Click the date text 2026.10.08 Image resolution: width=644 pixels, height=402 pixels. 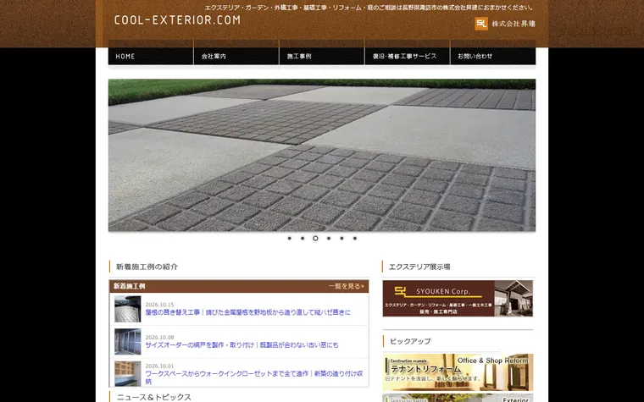pyautogui.click(x=160, y=338)
